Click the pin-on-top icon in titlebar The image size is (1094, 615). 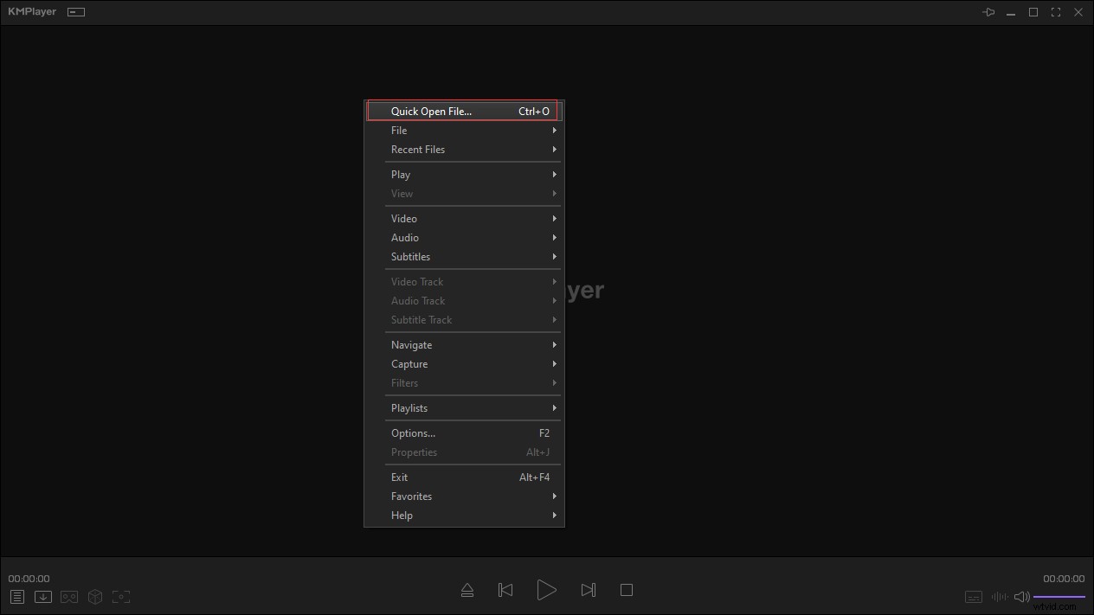988,12
